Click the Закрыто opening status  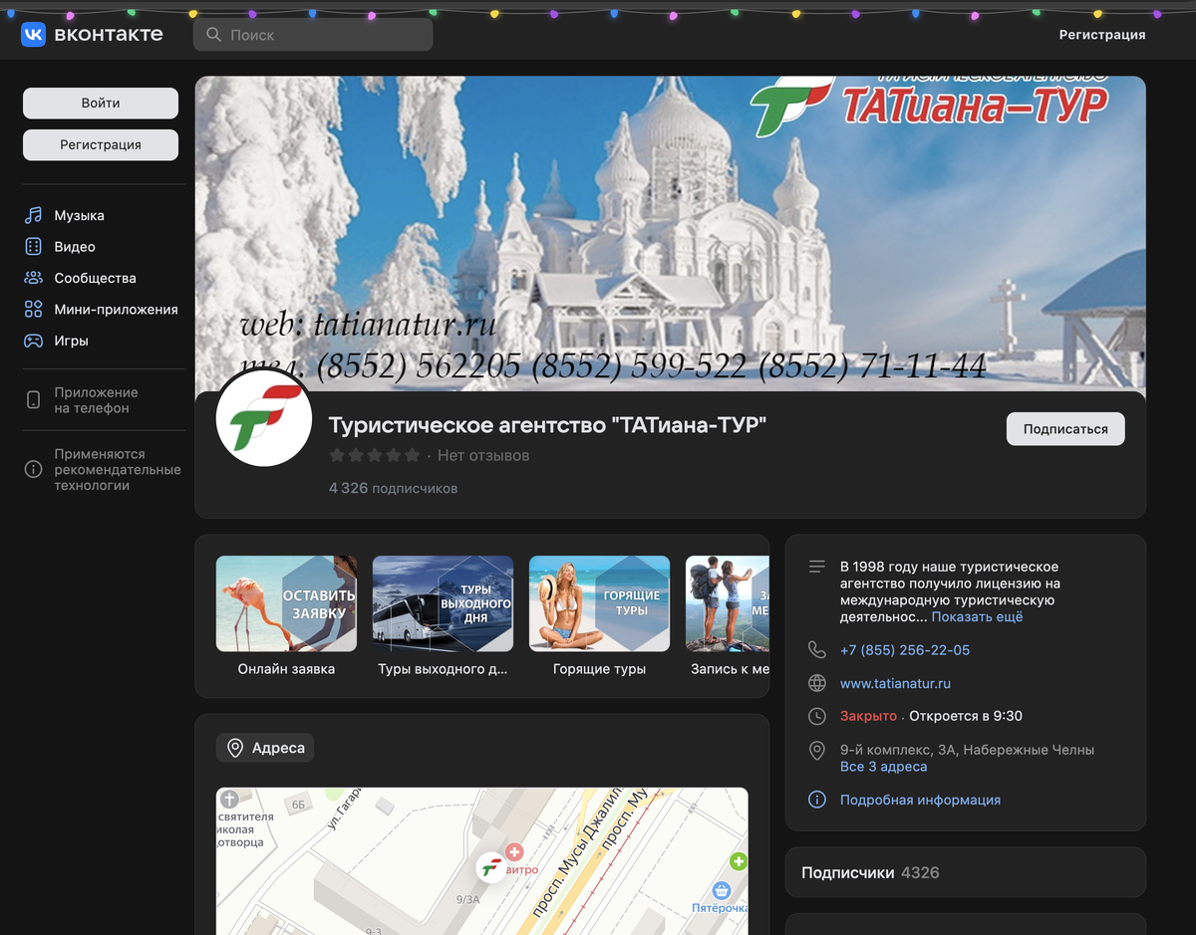click(x=868, y=717)
